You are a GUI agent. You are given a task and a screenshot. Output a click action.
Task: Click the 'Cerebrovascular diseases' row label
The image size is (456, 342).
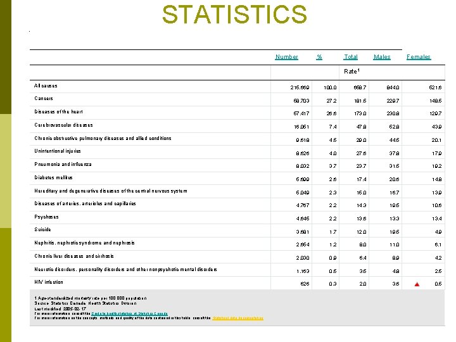tap(63, 125)
